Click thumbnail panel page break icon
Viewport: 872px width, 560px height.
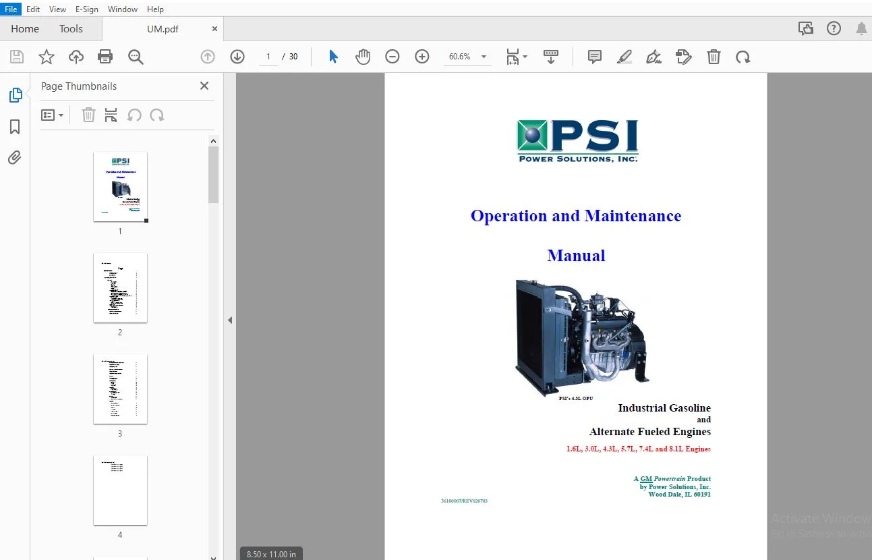click(x=111, y=115)
